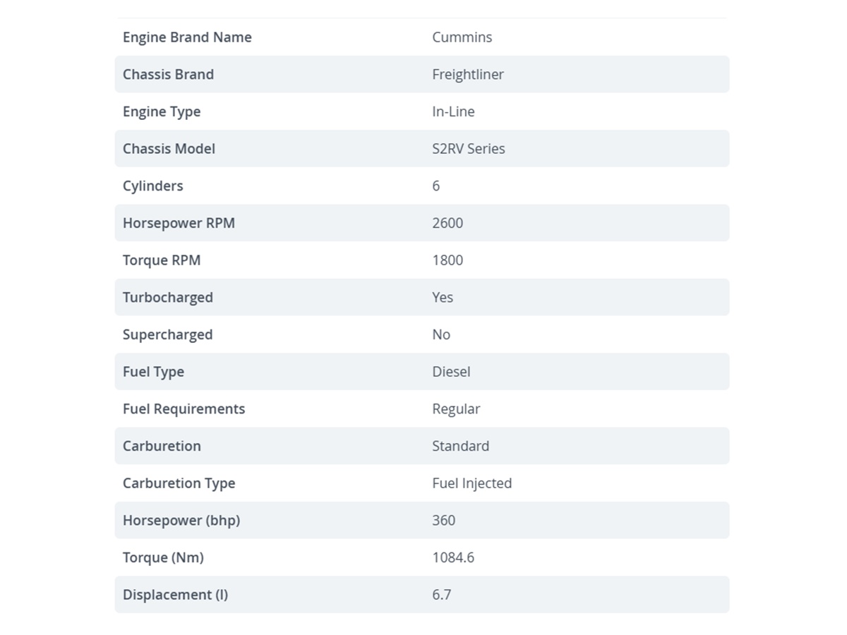
Task: Click the Diesel fuel type value
Action: [451, 372]
